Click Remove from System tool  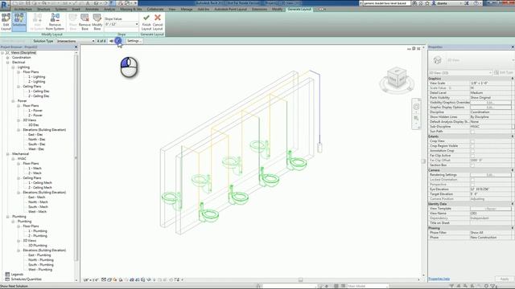tap(55, 22)
